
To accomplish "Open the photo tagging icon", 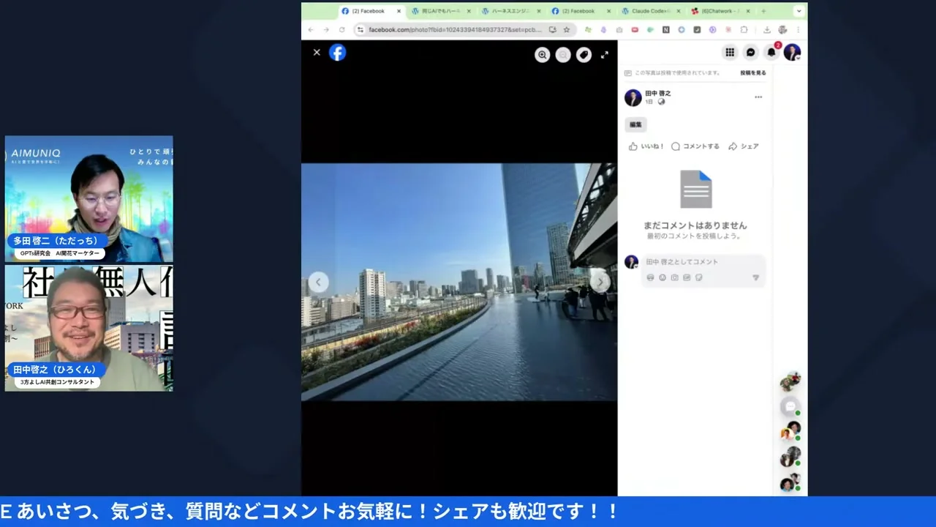I will [x=584, y=55].
